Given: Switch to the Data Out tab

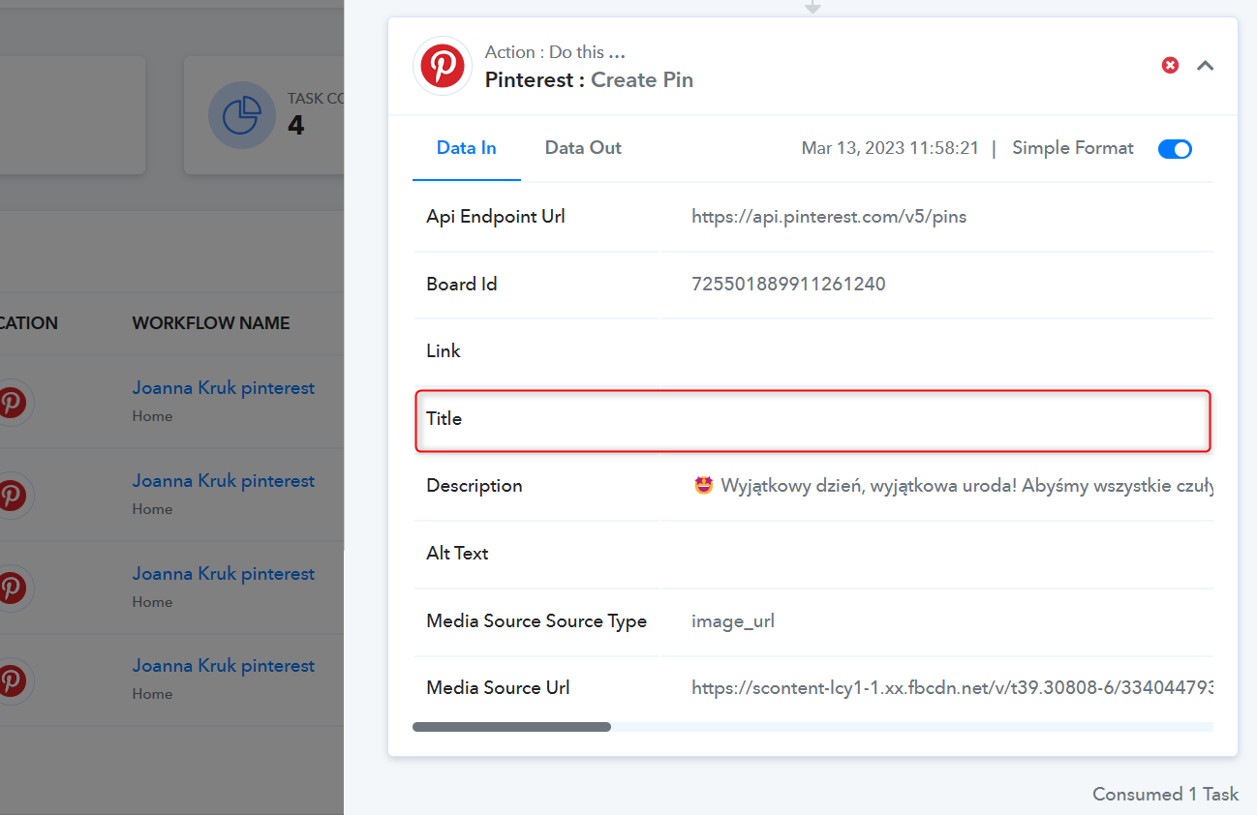Looking at the screenshot, I should click(x=583, y=148).
